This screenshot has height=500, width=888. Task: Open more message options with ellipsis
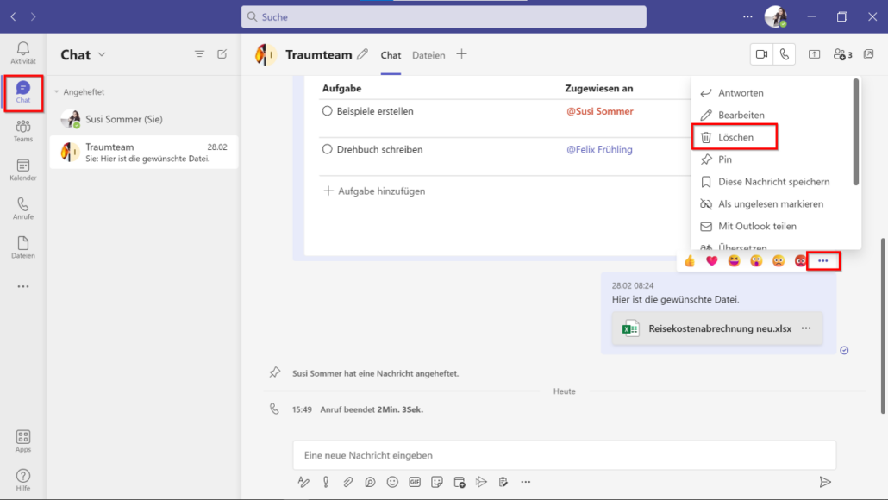tap(823, 260)
